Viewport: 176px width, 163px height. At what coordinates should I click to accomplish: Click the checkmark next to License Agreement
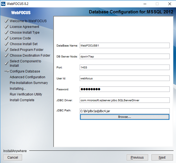pos(6,27)
